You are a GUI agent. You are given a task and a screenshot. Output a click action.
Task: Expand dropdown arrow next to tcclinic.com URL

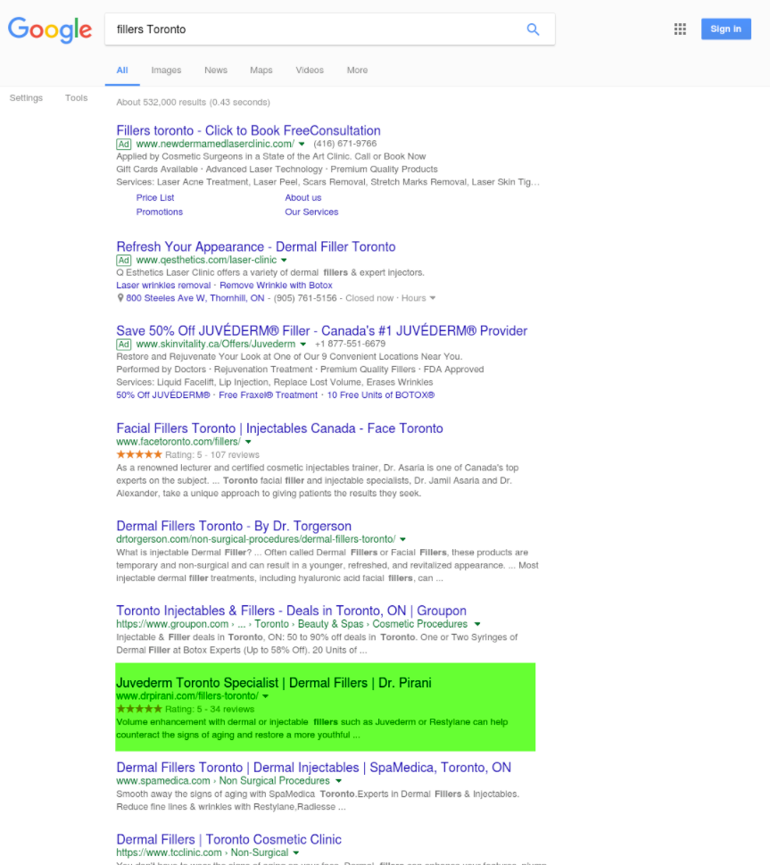point(296,853)
